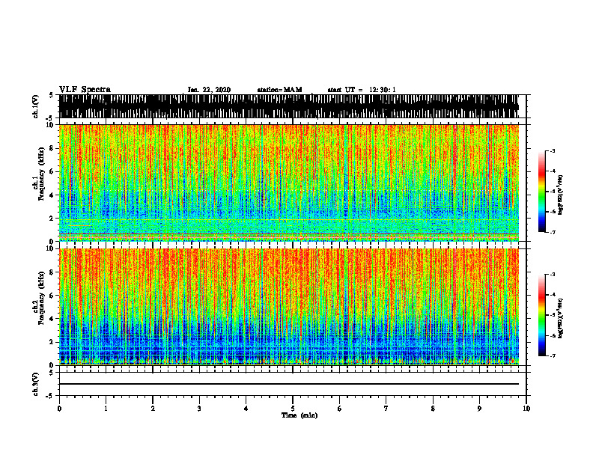Click the flat ch.3 voltage trace line
The width and height of the screenshot is (593, 458).
(289, 384)
